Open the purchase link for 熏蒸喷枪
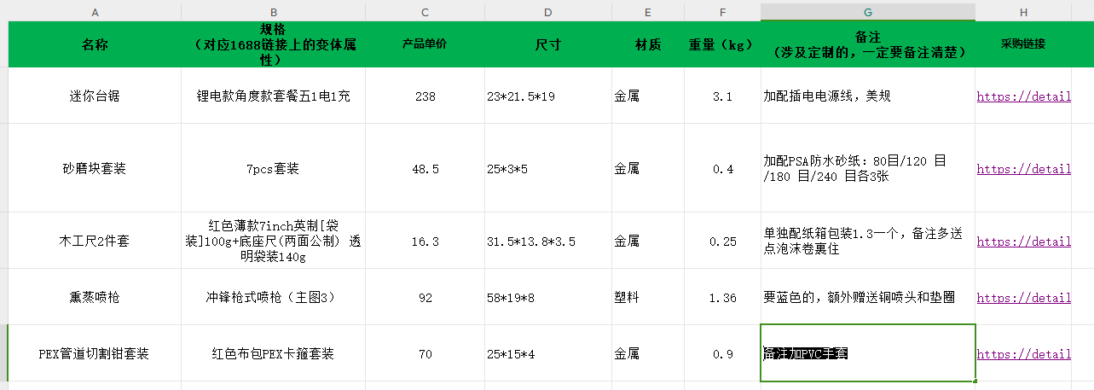This screenshot has height=390, width=1094. click(1023, 298)
